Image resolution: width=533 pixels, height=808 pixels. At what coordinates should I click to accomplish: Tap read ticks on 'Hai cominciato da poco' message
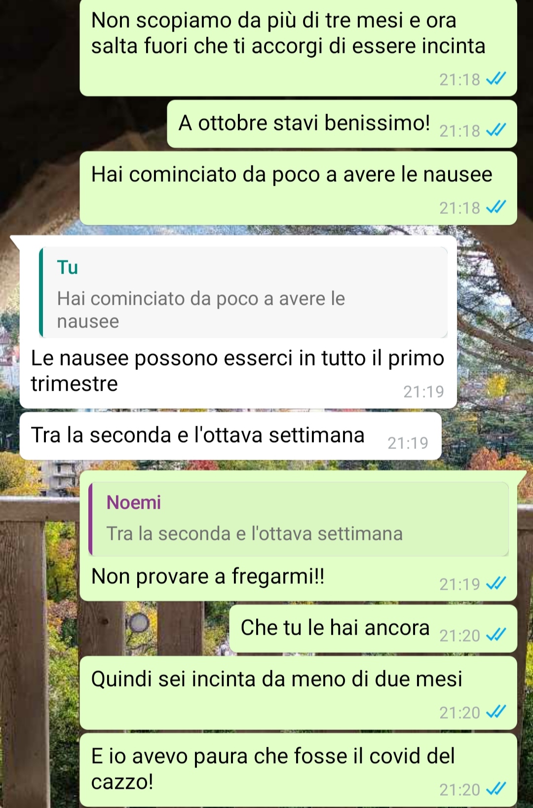(x=496, y=207)
